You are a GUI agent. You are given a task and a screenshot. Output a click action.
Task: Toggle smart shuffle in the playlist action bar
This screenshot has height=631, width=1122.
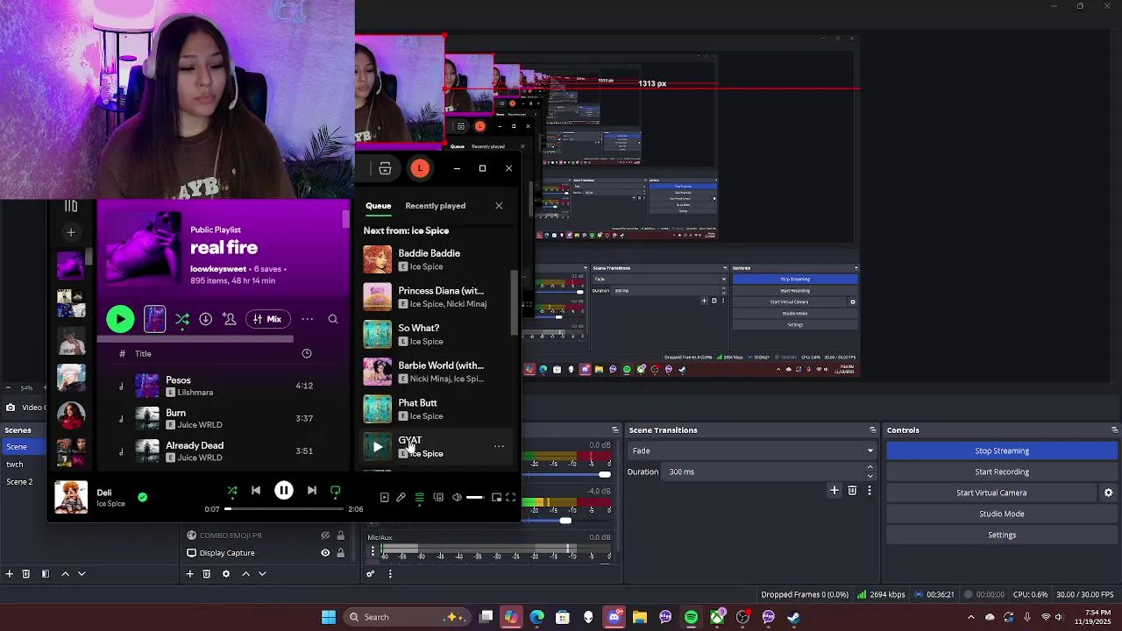182,320
